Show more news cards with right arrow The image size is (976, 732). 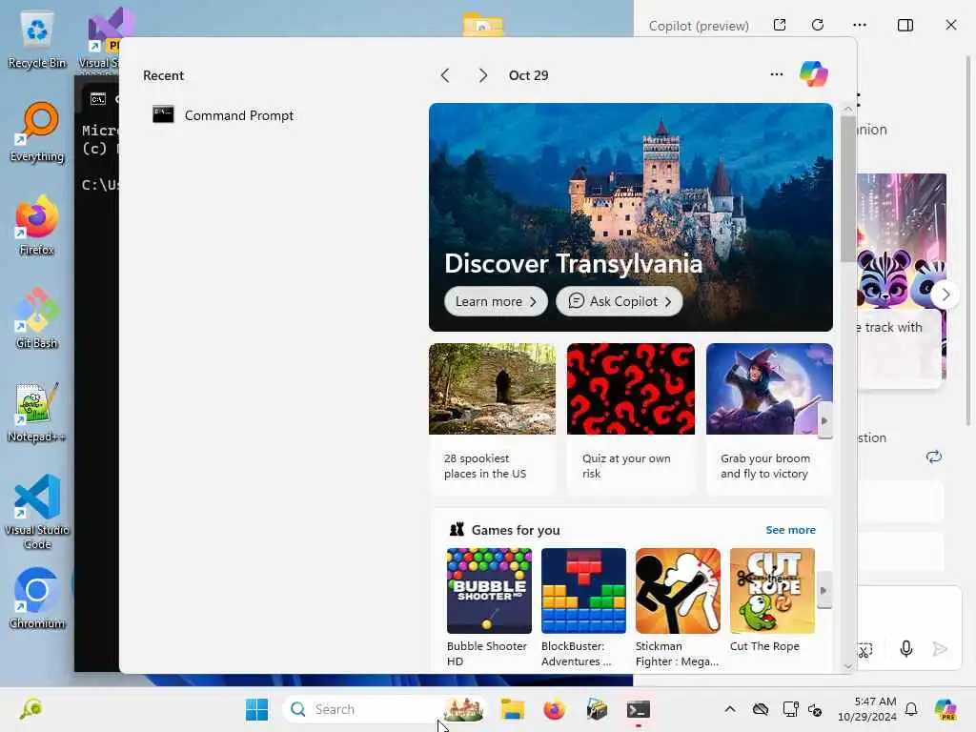(824, 420)
